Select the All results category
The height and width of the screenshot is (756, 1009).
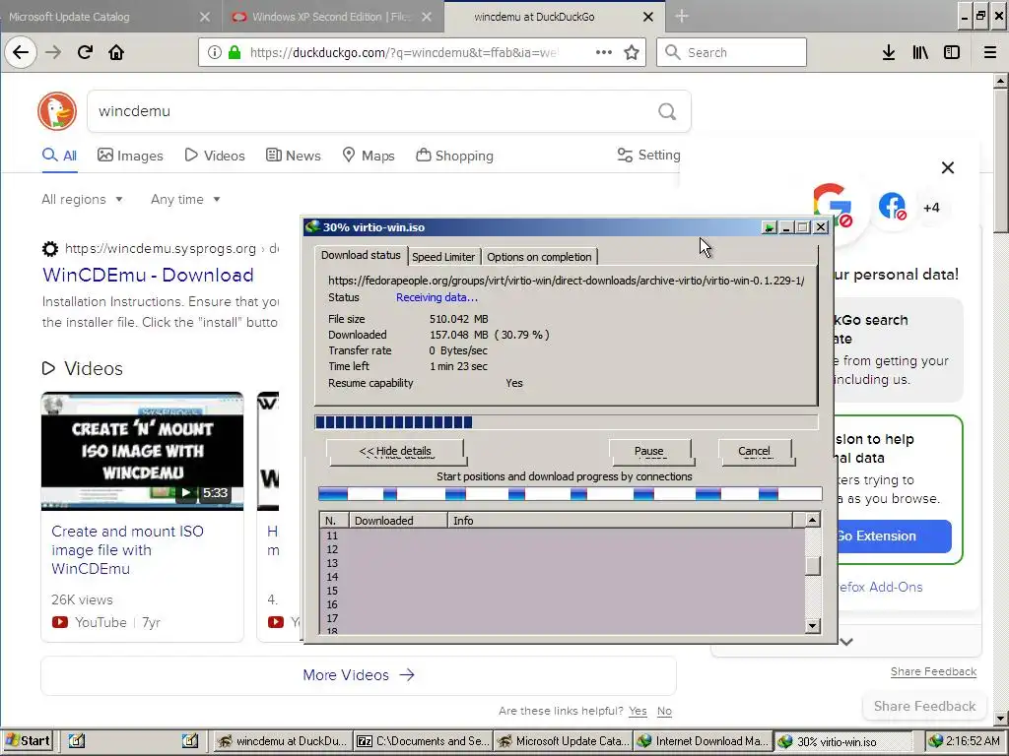59,156
